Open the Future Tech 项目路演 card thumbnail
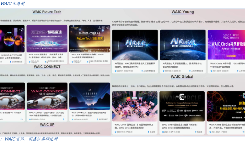The width and height of the screenshot is (245, 145). pyautogui.click(x=90, y=39)
